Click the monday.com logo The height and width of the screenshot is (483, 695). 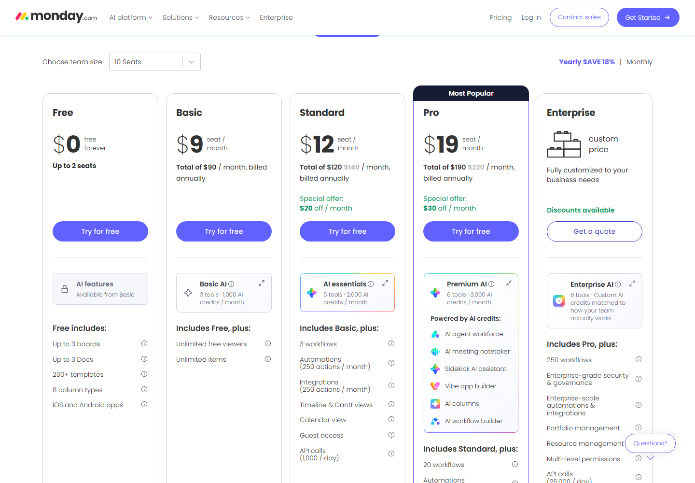click(x=56, y=17)
